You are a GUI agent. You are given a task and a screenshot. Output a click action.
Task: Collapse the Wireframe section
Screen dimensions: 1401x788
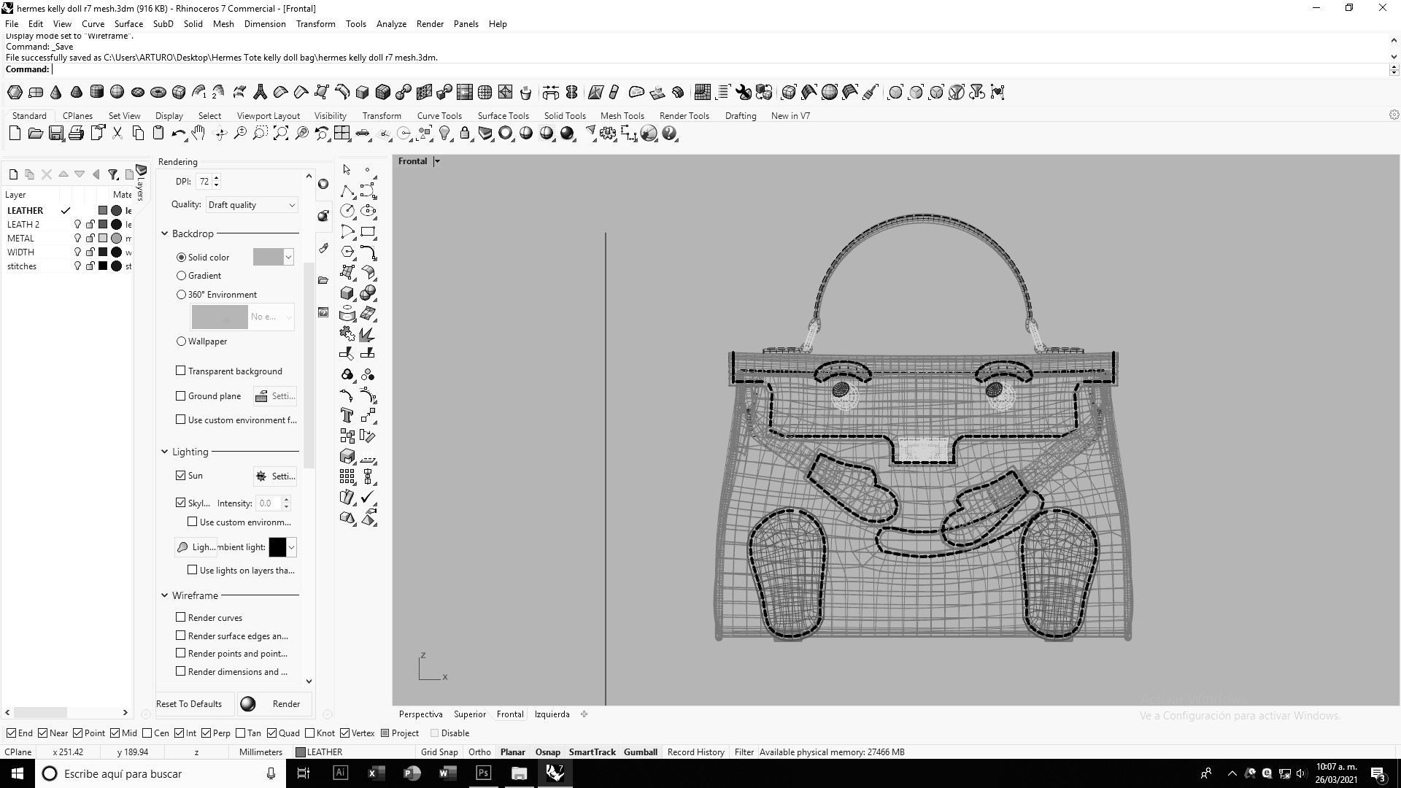164,595
